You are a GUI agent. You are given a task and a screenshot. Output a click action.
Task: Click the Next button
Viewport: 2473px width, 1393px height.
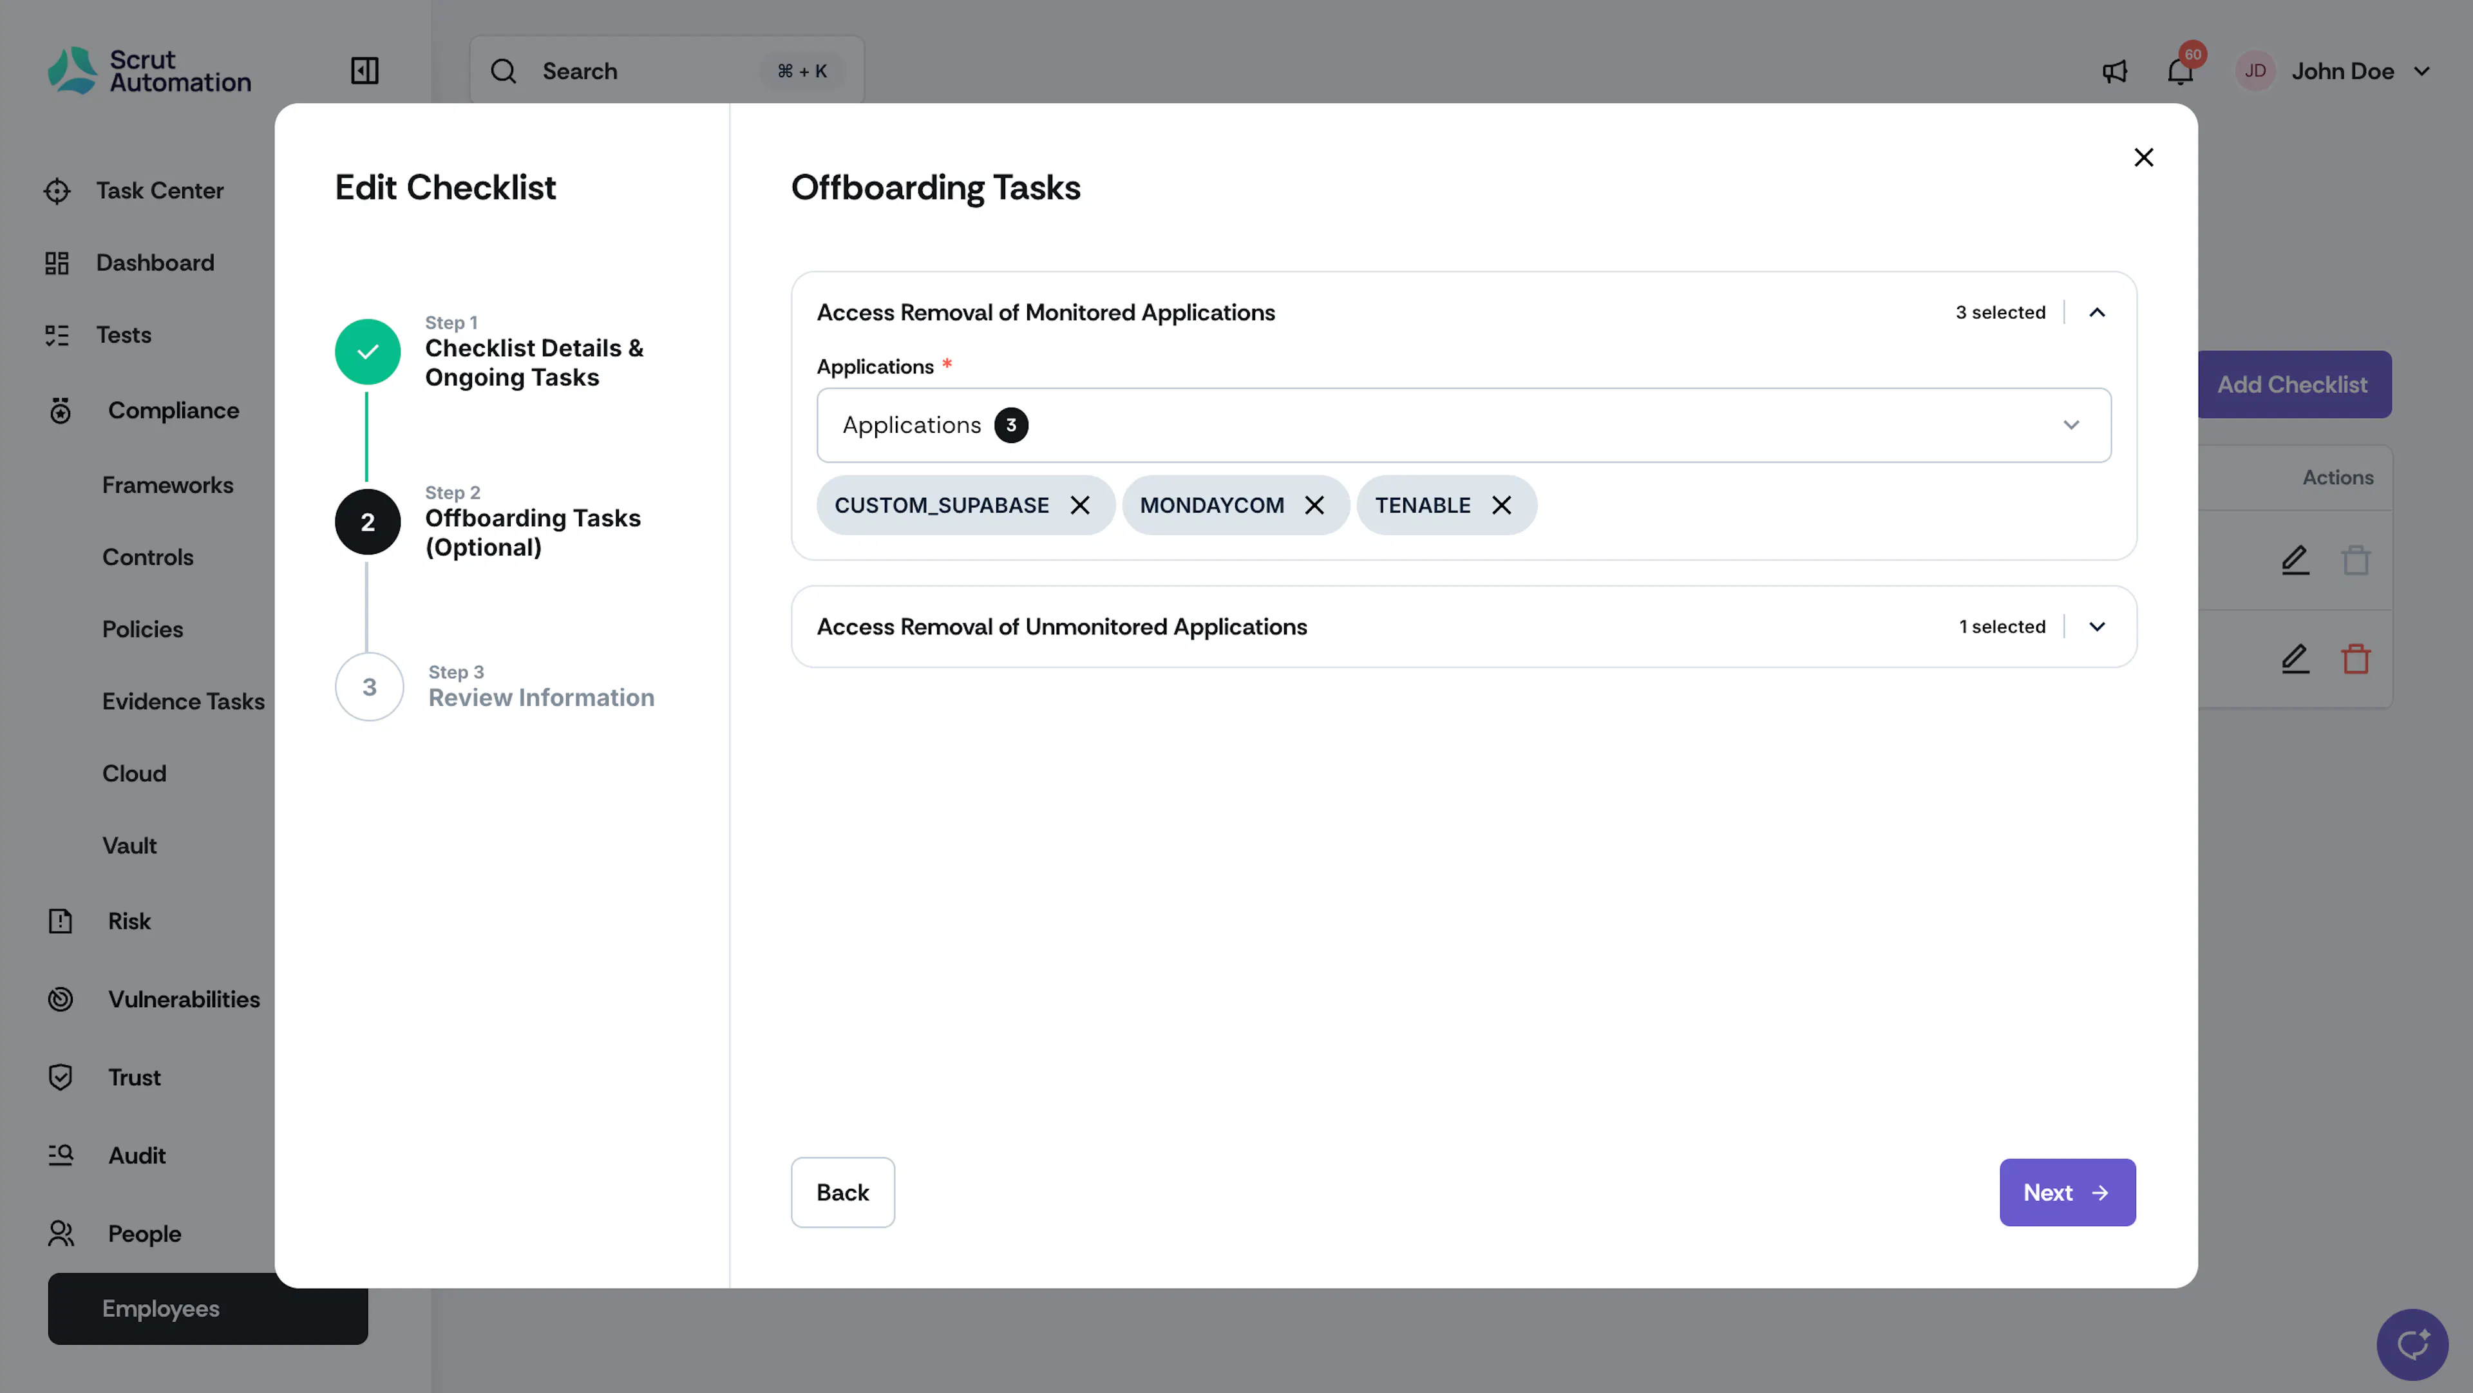[x=2067, y=1191]
